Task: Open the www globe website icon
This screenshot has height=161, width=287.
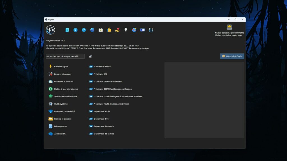Action: pyautogui.click(x=92, y=30)
